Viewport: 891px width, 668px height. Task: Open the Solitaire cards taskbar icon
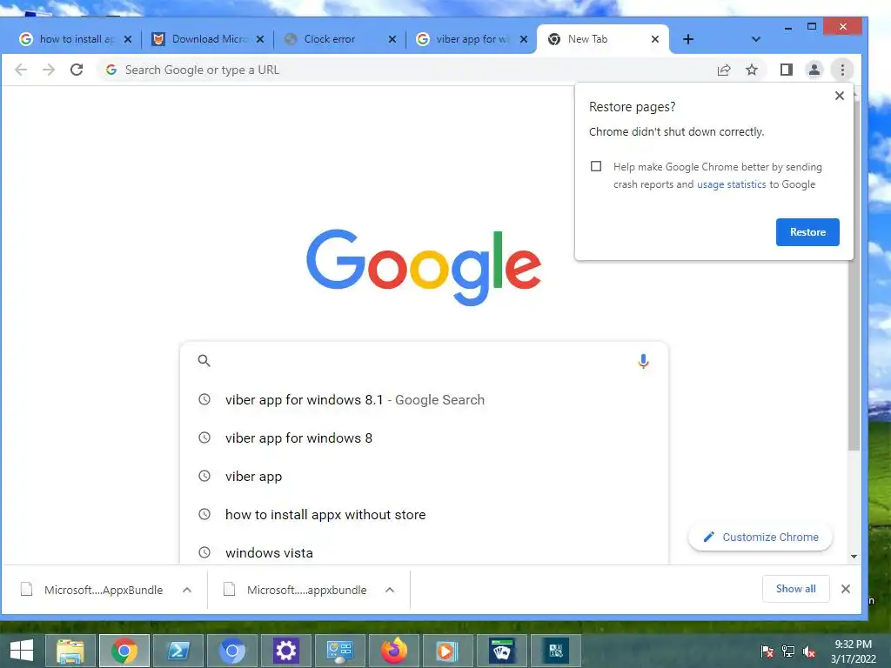500,651
